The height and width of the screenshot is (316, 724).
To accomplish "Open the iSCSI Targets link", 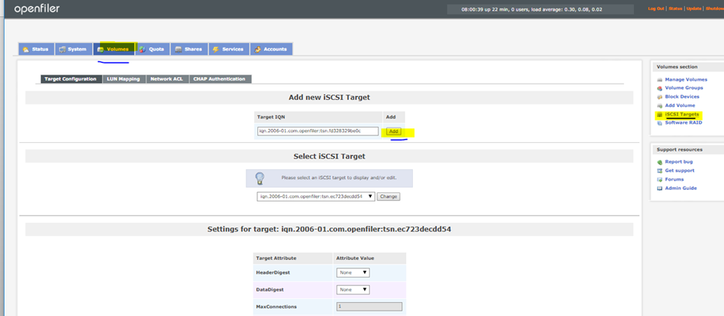I will click(682, 115).
